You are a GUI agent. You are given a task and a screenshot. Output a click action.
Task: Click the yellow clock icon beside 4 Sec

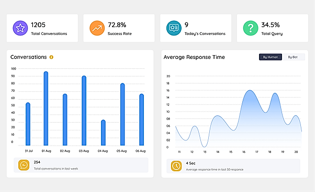176,166
